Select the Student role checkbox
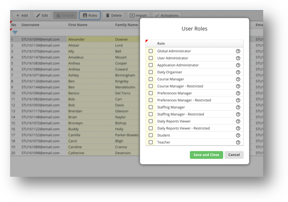 tap(151, 135)
